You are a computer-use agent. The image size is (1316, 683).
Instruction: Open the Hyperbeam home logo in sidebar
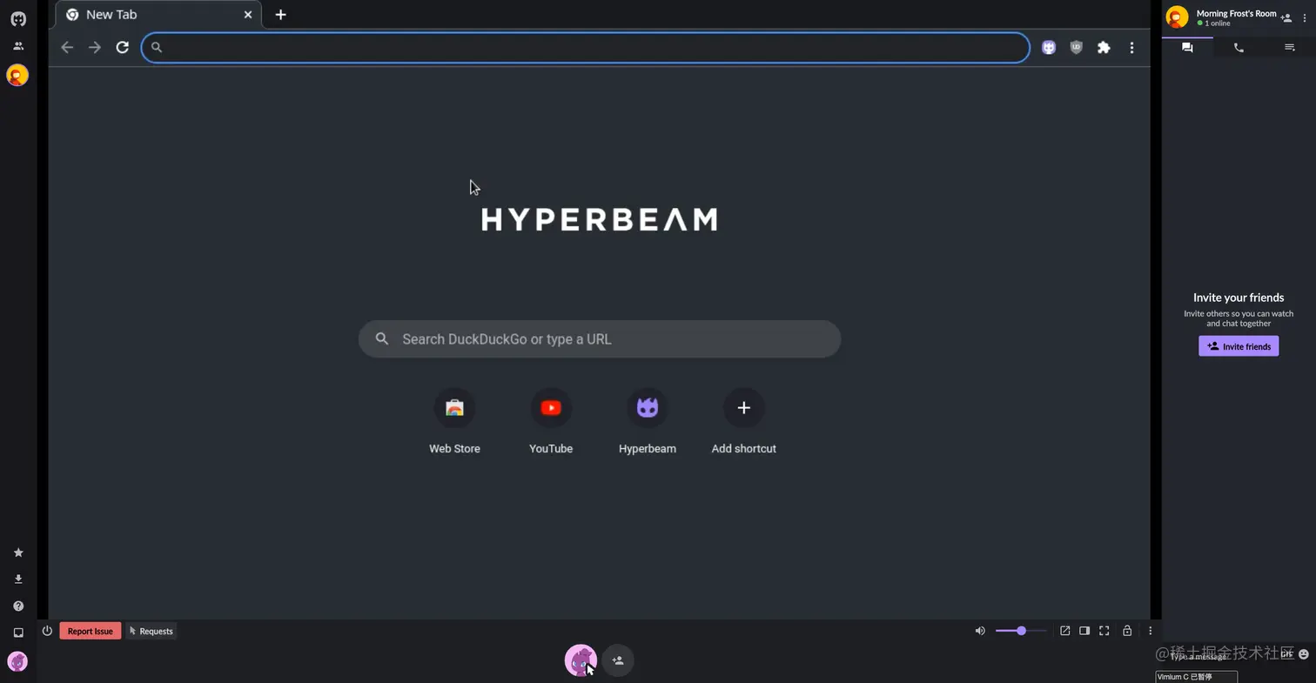[x=17, y=18]
